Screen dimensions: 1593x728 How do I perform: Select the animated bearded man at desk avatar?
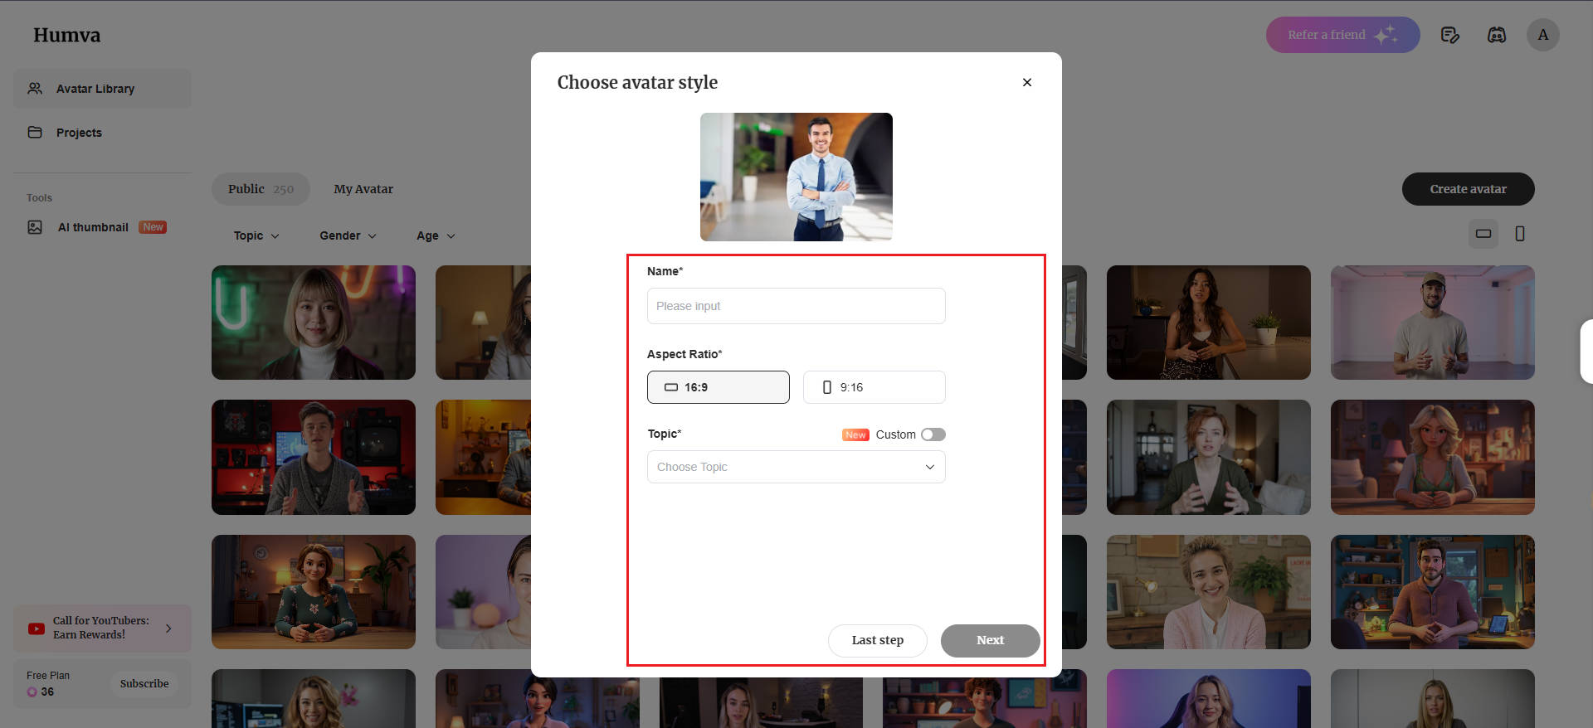[x=1433, y=592]
